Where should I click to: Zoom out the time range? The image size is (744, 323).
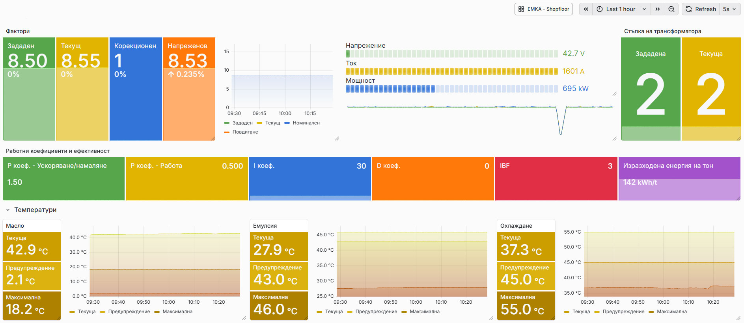pyautogui.click(x=671, y=9)
